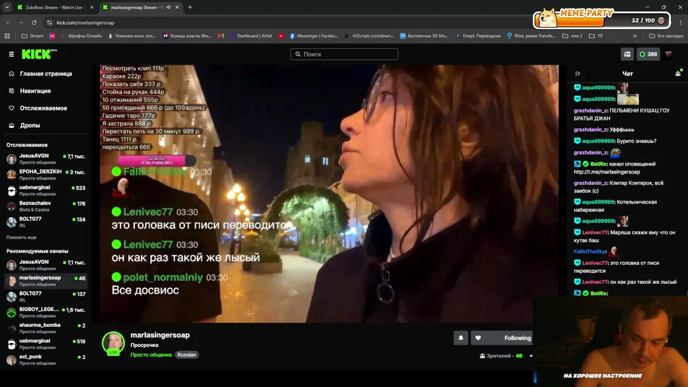Image resolution: width=688 pixels, height=387 pixels.
Task: Open the Шрифты Онлайн bookmark
Action: pyautogui.click(x=81, y=36)
